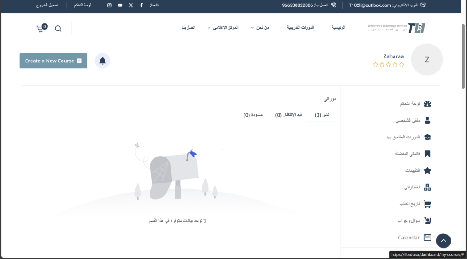The image size is (467, 259).
Task: Open the Instagram social icon
Action: 109,5
